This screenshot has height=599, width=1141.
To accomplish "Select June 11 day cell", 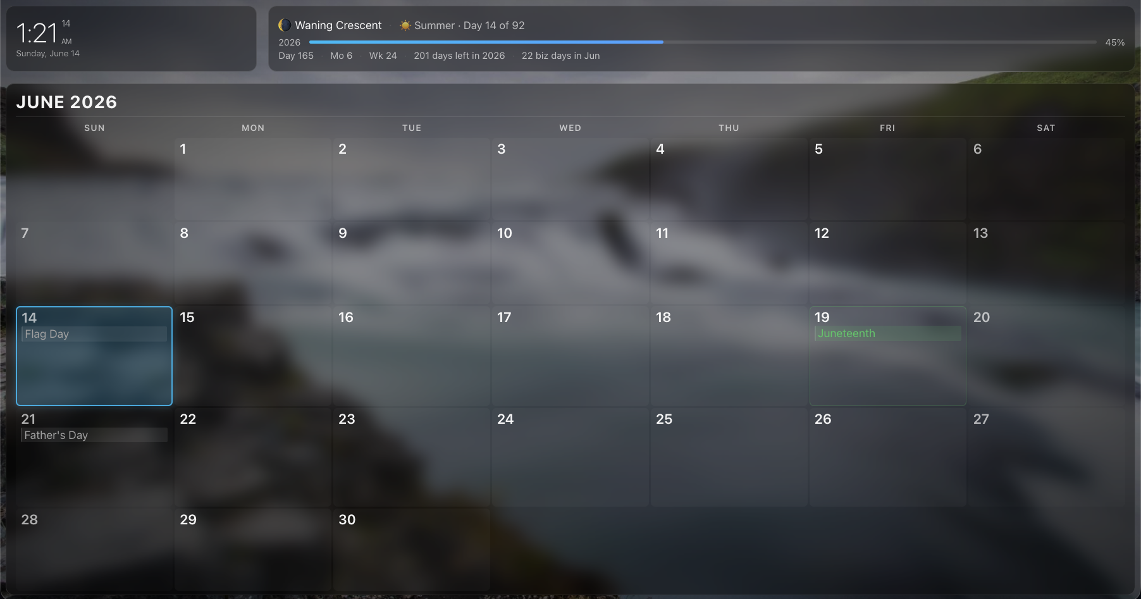I will tap(729, 263).
